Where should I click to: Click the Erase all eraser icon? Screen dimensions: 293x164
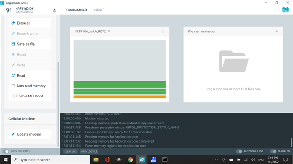point(13,23)
